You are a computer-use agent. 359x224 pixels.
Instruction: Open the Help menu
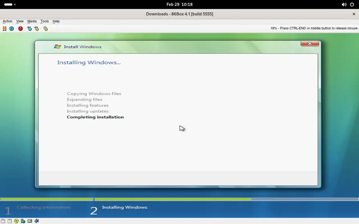[56, 21]
